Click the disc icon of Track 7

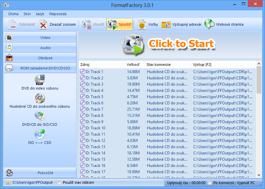tap(83, 109)
